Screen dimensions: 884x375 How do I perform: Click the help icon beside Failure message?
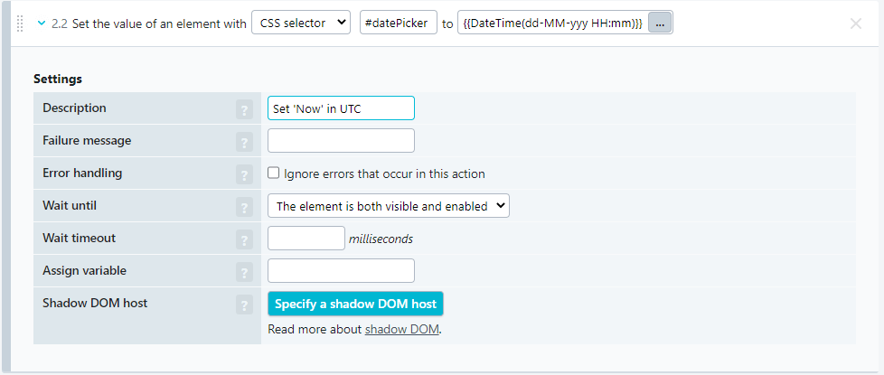click(244, 142)
